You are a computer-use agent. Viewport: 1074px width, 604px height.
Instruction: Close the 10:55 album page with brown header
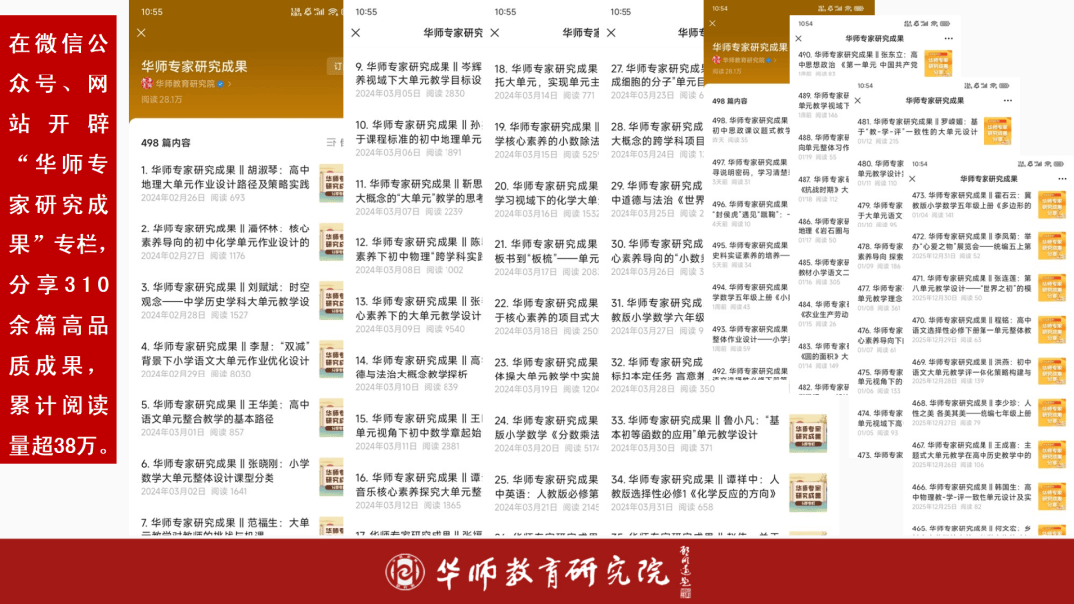(141, 33)
